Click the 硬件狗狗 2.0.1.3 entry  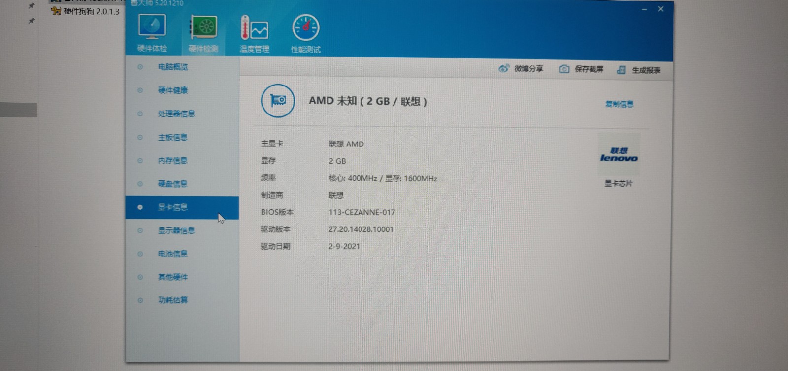tap(85, 11)
